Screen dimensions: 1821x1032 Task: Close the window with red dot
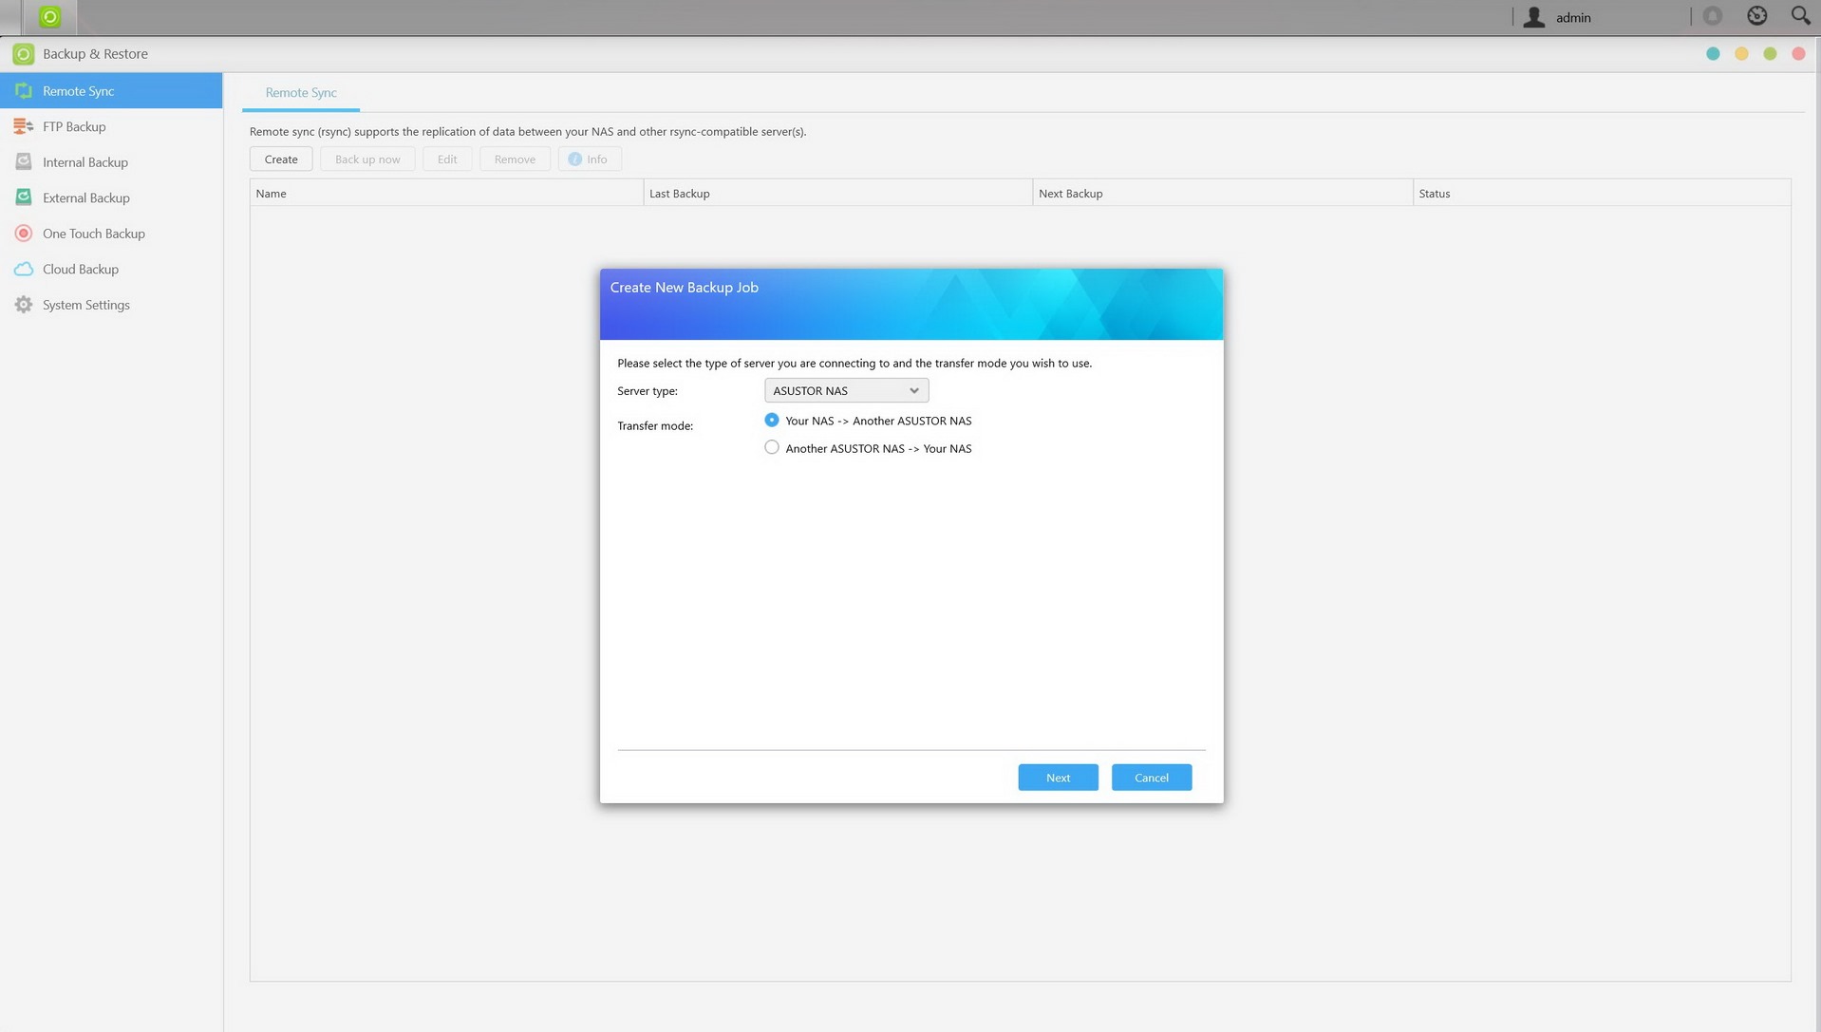click(x=1798, y=54)
